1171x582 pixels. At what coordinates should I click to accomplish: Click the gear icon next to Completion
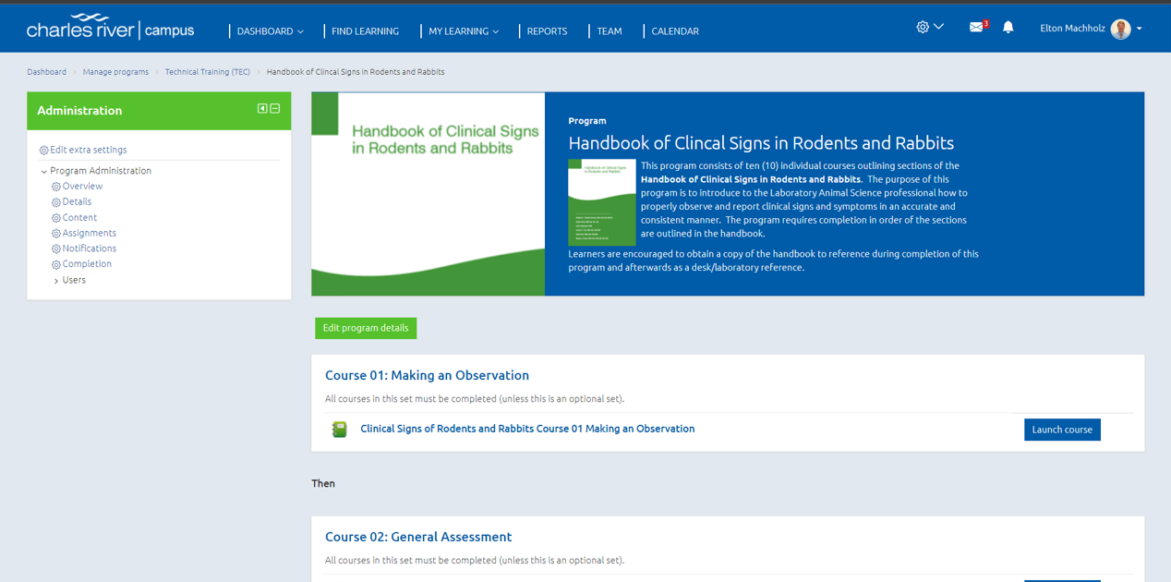pos(56,264)
